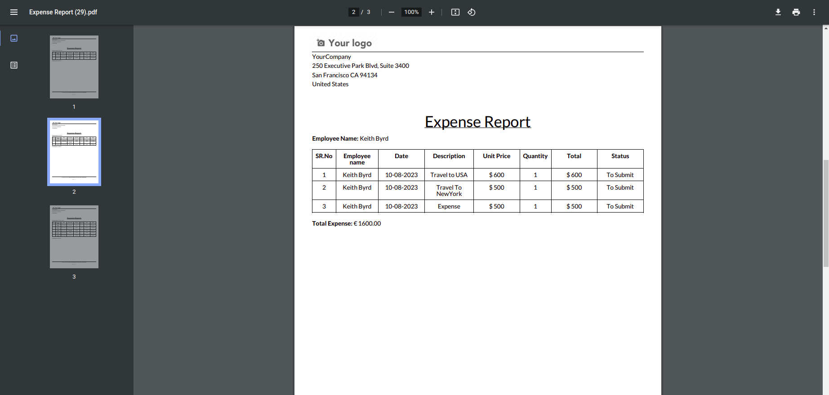Print the PDF document
Viewport: 829px width, 395px height.
796,12
